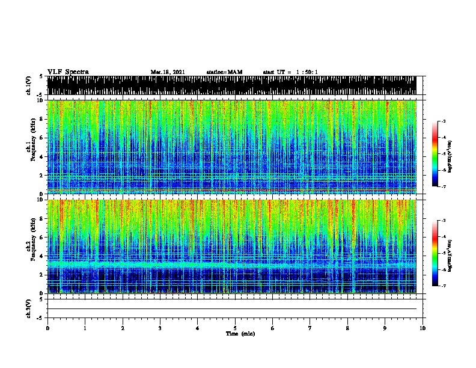
Task: Click the "9" tick on the Time axis
Action: pos(385,328)
